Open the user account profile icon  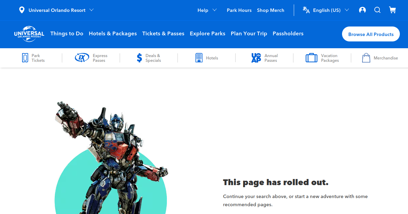(x=362, y=10)
